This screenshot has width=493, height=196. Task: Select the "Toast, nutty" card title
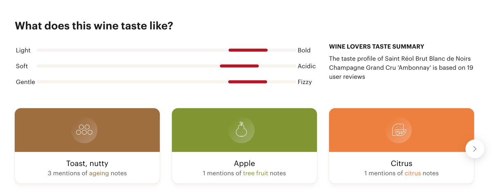point(87,163)
